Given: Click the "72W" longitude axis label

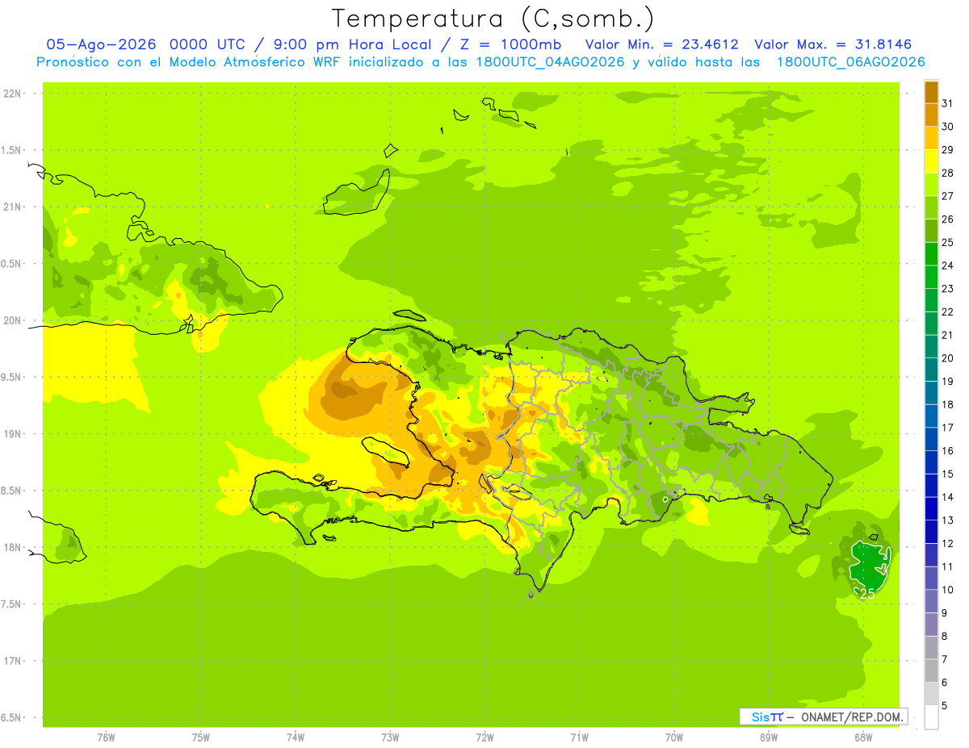Looking at the screenshot, I should coord(484,738).
